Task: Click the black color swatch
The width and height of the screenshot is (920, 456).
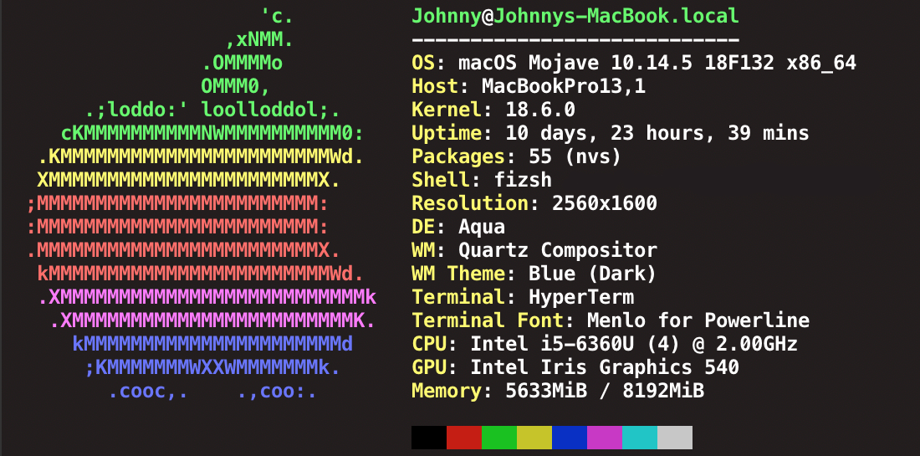Action: pos(429,438)
